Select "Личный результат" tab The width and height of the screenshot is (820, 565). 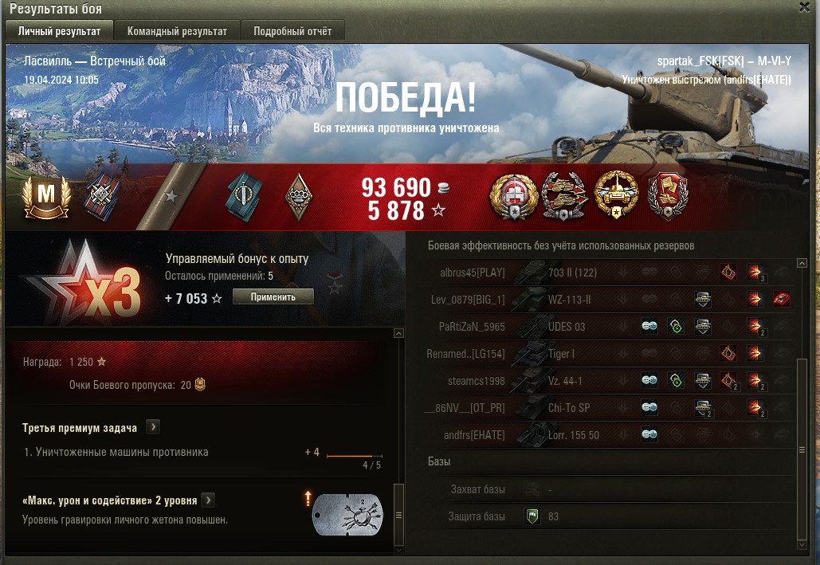click(59, 31)
